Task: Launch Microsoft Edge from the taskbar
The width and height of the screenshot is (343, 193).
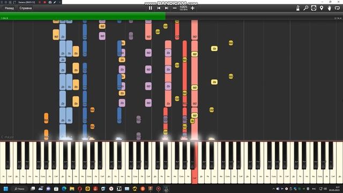Action: [64, 189]
